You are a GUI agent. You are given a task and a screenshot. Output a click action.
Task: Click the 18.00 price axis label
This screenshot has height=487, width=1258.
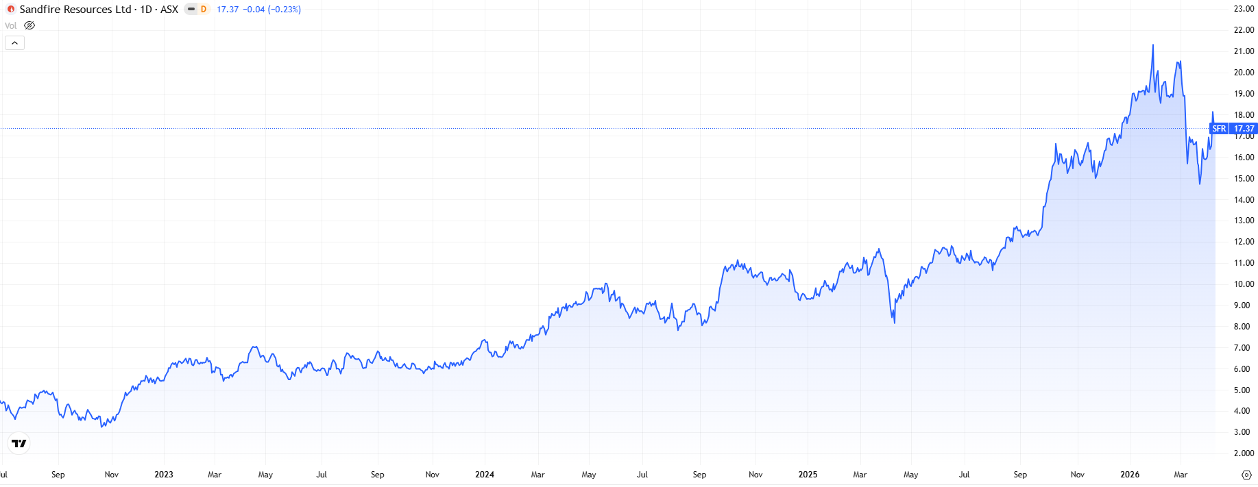(x=1244, y=115)
